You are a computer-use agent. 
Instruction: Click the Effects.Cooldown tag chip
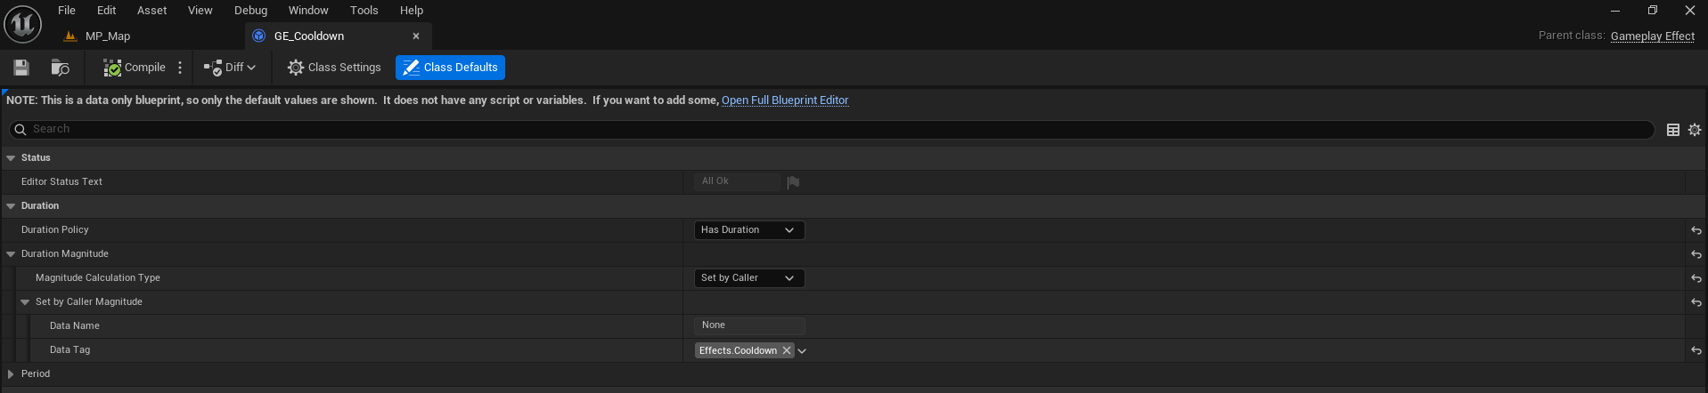pyautogui.click(x=738, y=350)
